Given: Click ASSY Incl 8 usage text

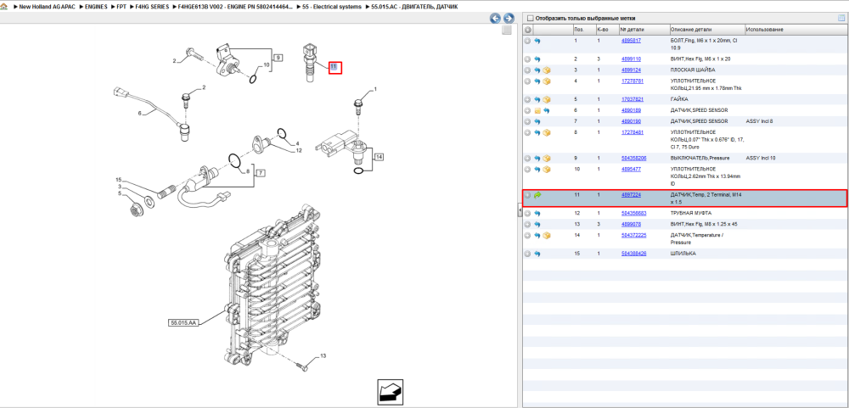Looking at the screenshot, I should (759, 121).
